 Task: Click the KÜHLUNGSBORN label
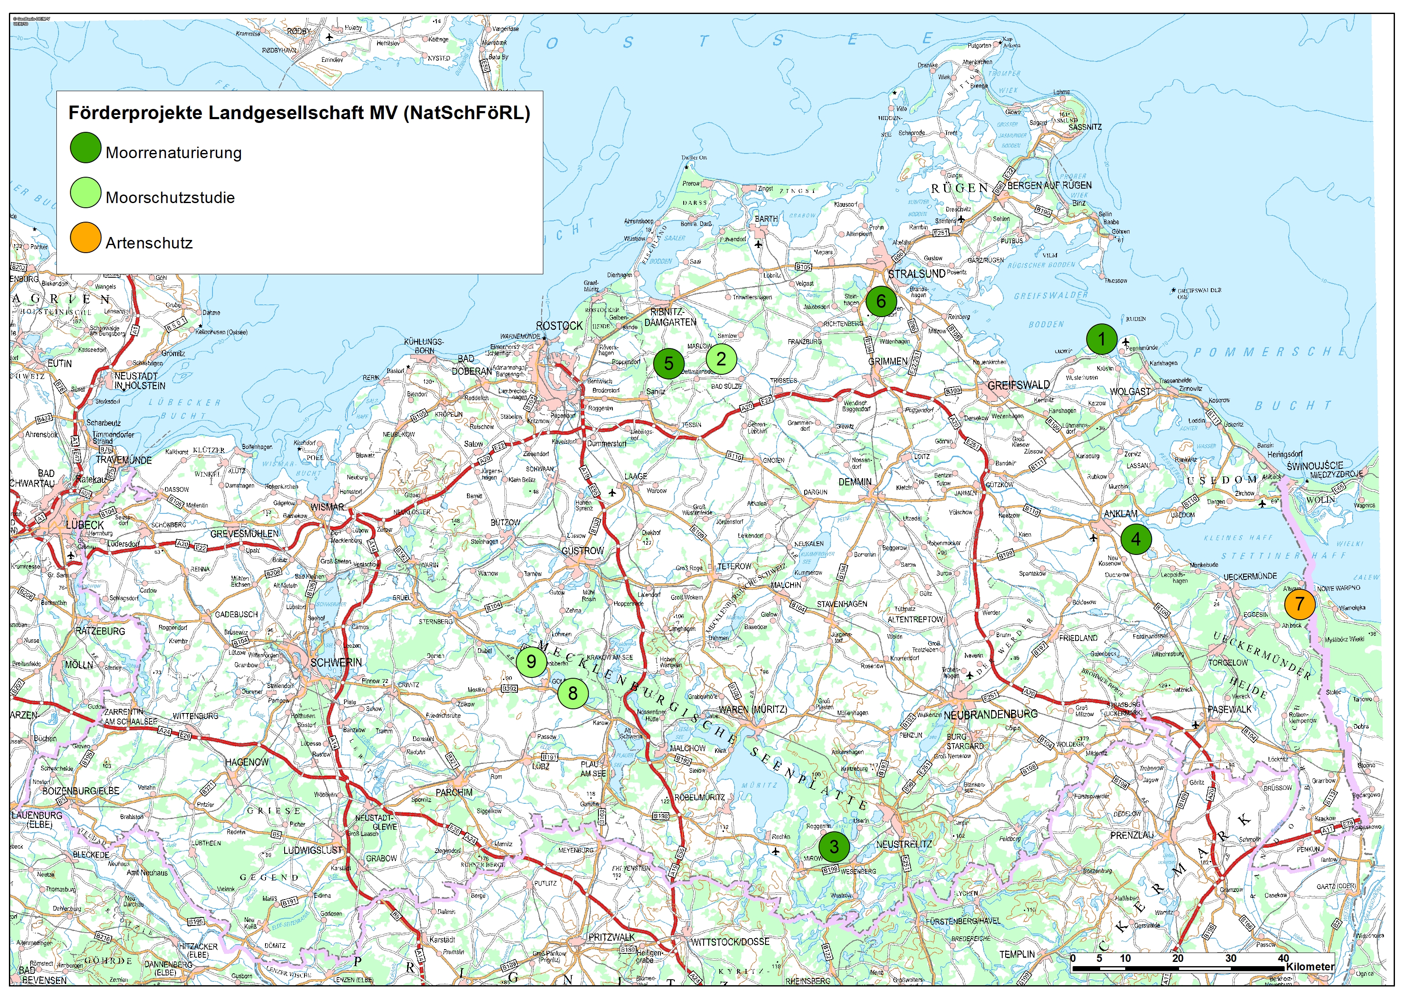pyautogui.click(x=424, y=346)
